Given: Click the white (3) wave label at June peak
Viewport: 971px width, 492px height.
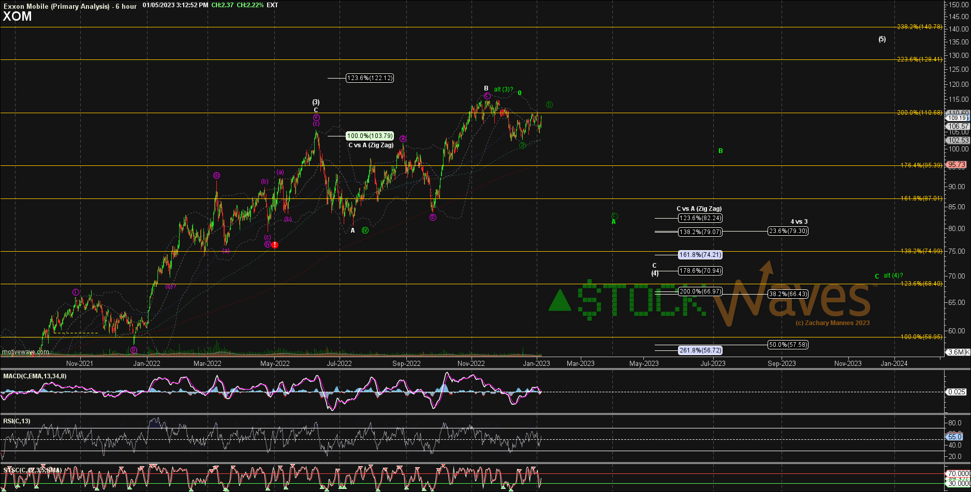Looking at the screenshot, I should pos(316,102).
